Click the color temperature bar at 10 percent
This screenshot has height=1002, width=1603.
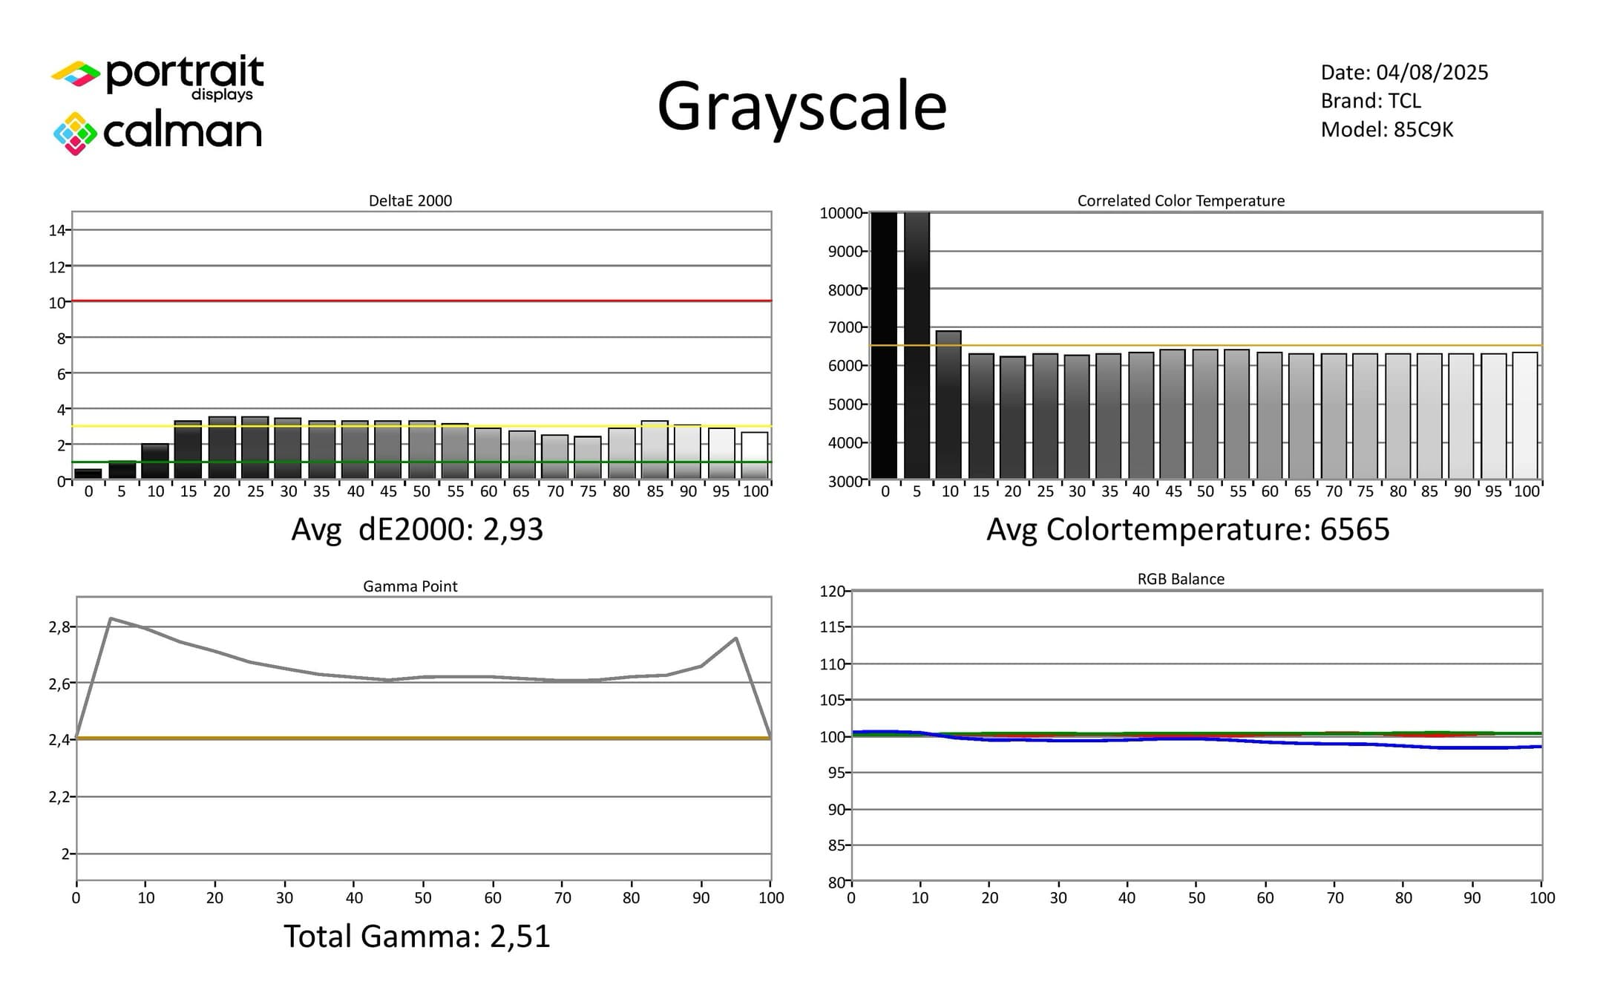948,405
